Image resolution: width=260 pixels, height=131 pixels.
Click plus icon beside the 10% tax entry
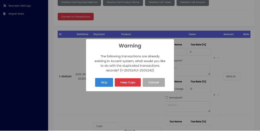coord(214,95)
